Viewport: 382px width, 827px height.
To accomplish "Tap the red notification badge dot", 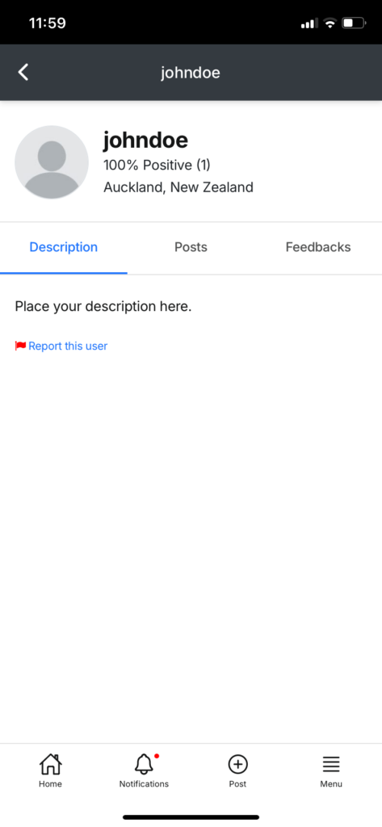I will pos(157,756).
